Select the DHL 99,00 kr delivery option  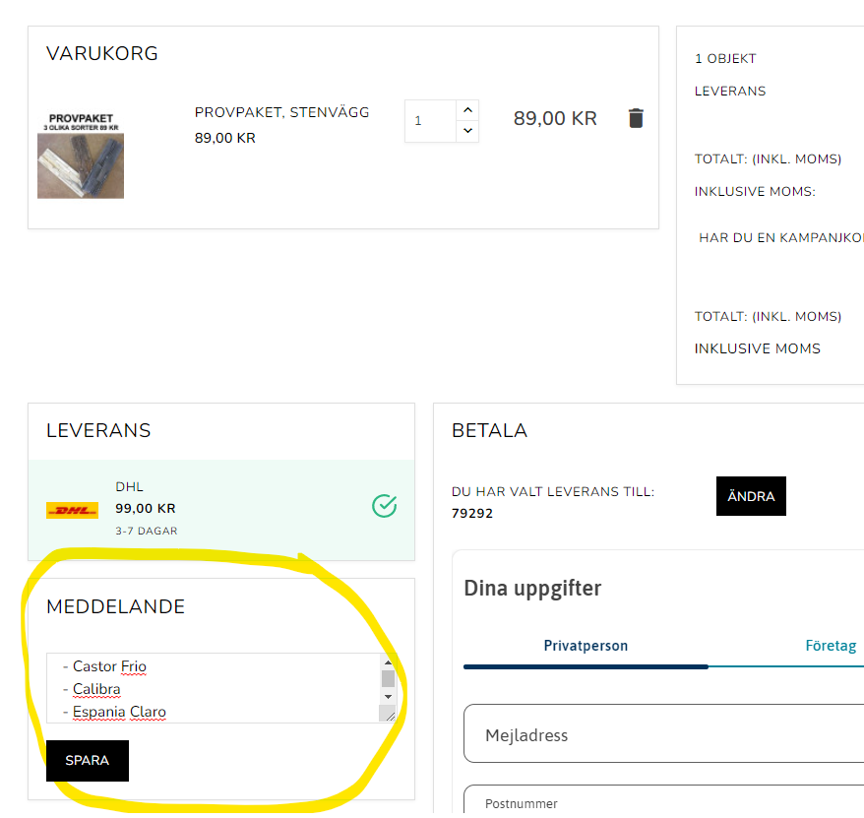point(221,509)
